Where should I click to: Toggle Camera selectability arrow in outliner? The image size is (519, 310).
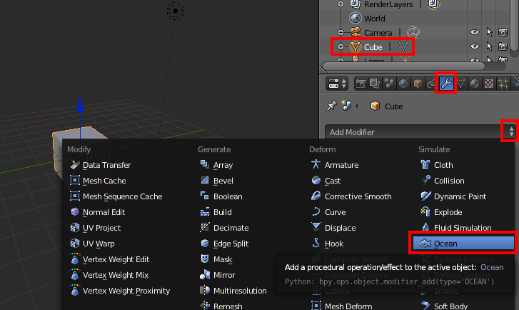coord(489,32)
